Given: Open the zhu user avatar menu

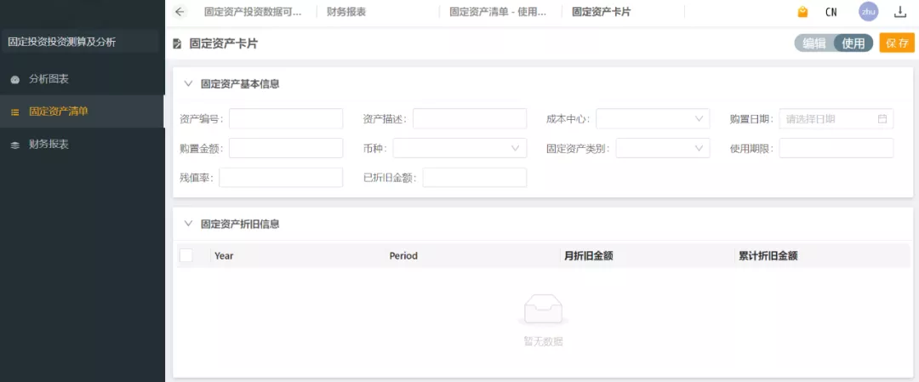Looking at the screenshot, I should (868, 11).
